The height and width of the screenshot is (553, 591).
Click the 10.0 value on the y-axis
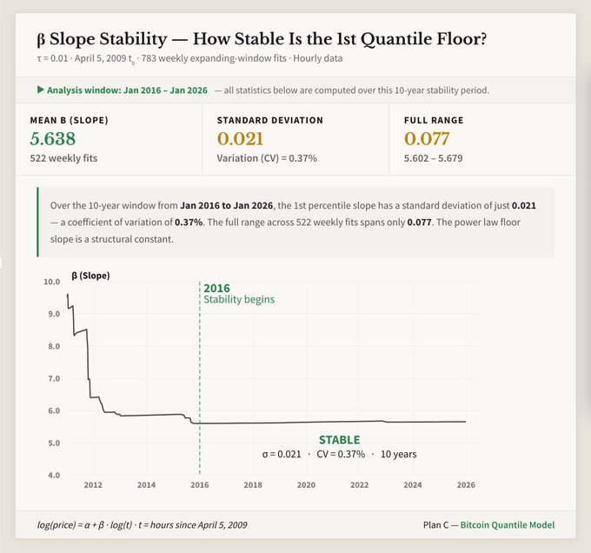point(50,282)
